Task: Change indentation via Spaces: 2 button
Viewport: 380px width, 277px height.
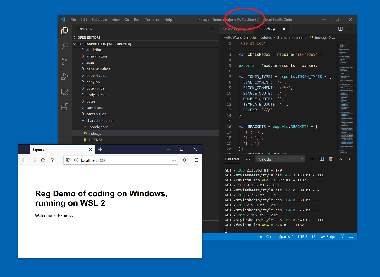Action: tap(286, 236)
